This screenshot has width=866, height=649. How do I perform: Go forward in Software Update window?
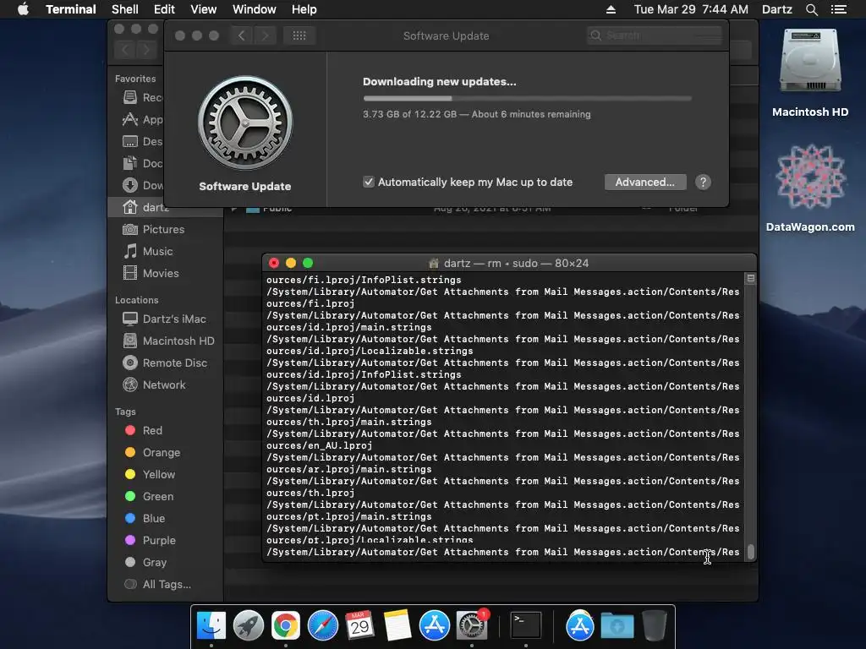tap(265, 35)
